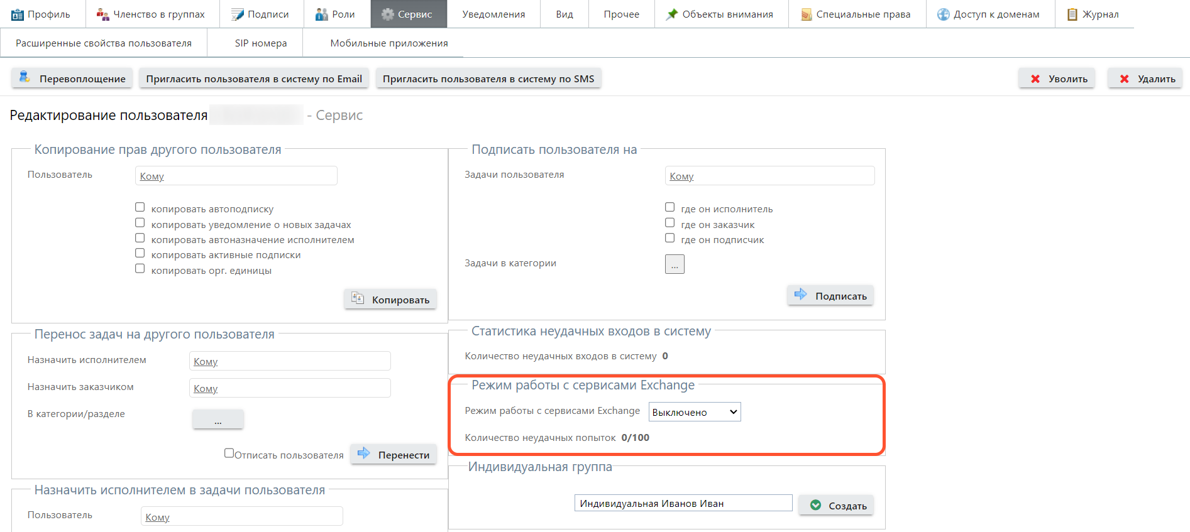Click the red cross on Удалить
Image resolution: width=1190 pixels, height=532 pixels.
(x=1125, y=79)
